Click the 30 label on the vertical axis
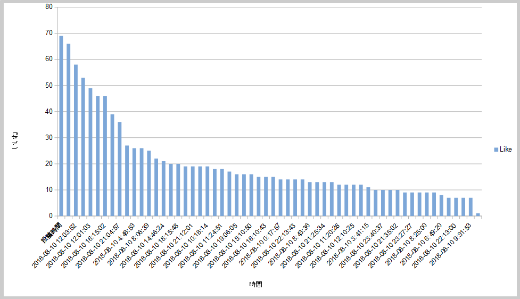 pos(49,138)
